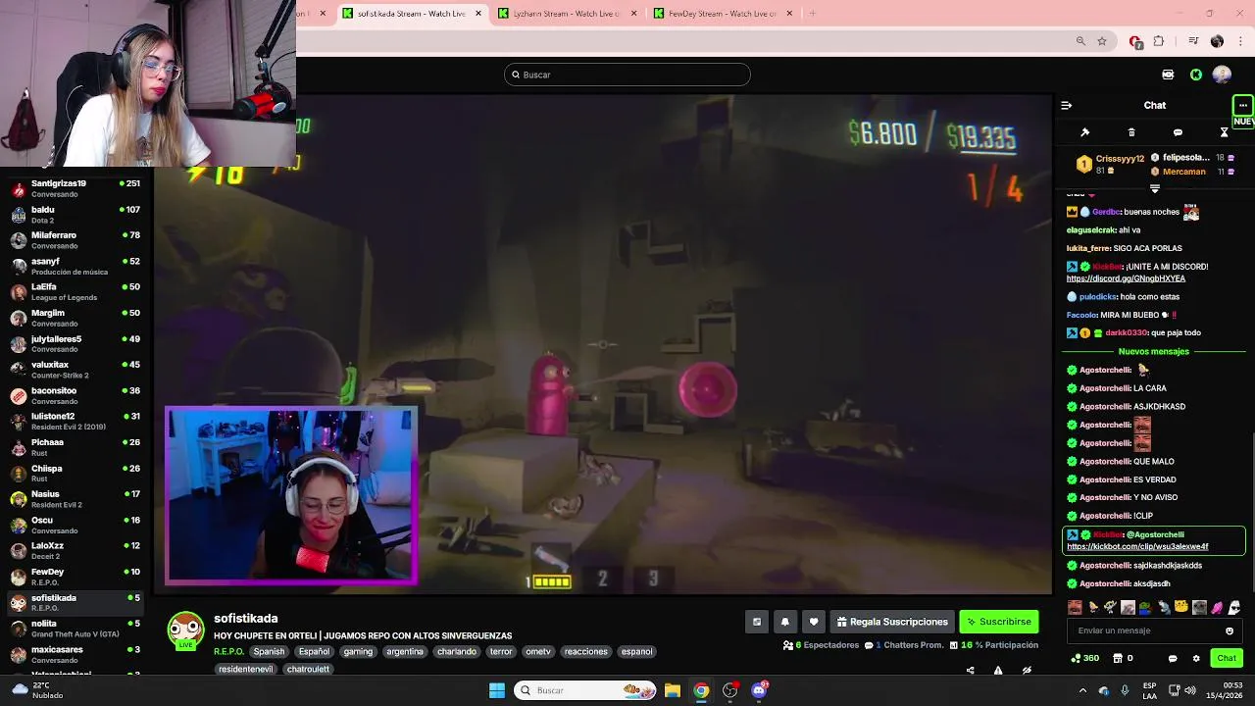This screenshot has width=1255, height=706.
Task: Open LaElfa channel in sidebar
Action: point(76,292)
